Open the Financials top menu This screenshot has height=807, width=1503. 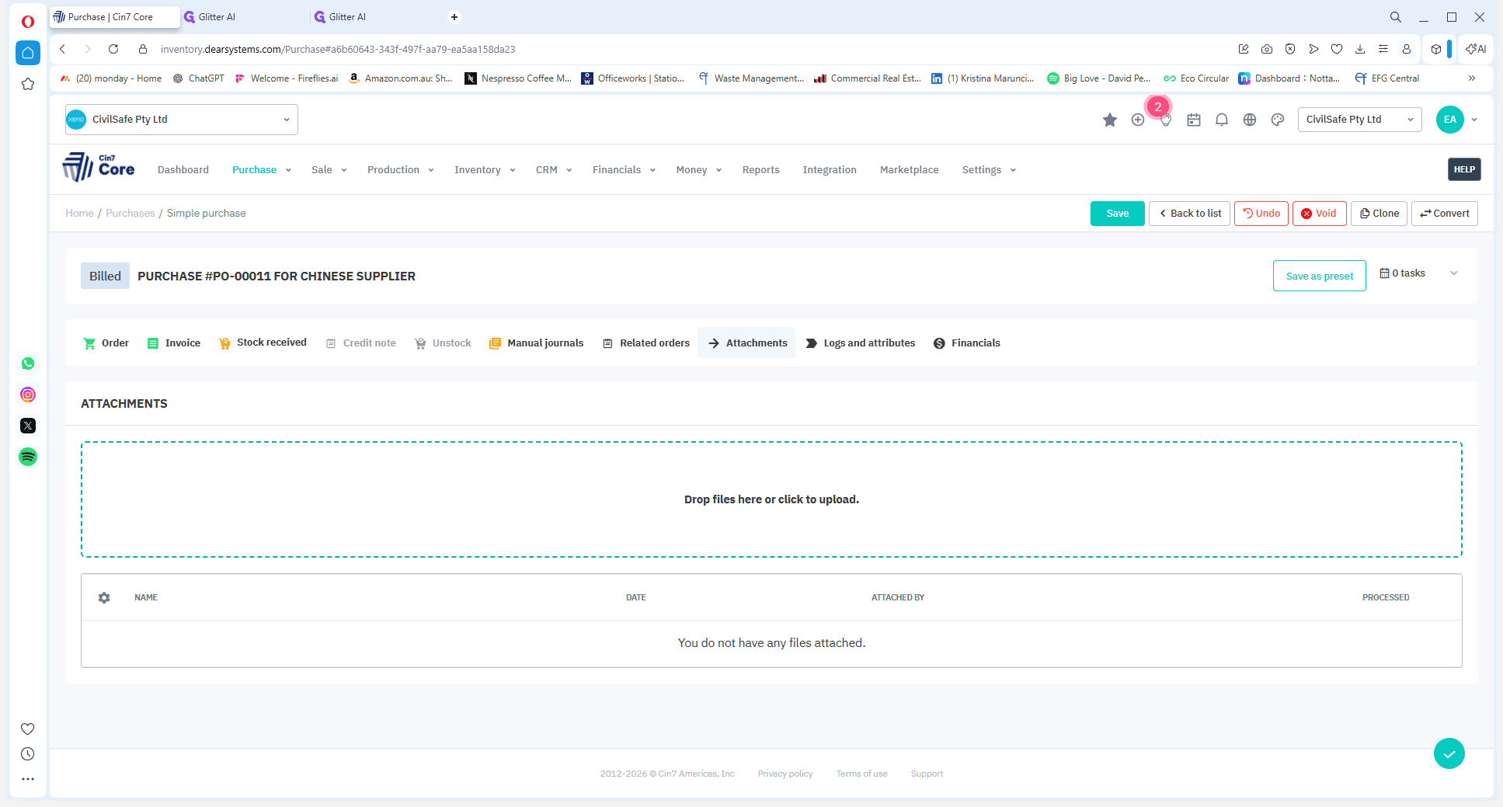624,170
